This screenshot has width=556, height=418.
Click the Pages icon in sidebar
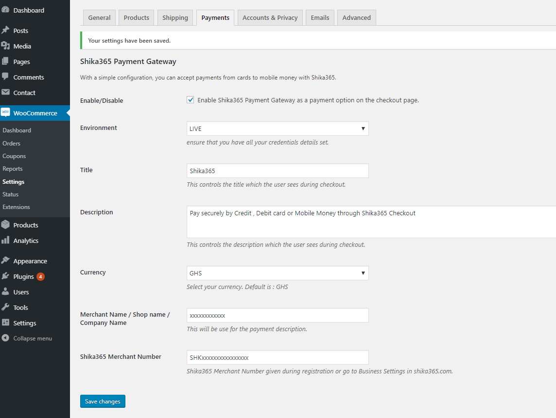(x=5, y=61)
